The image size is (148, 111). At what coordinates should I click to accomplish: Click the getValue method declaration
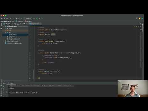point(49,71)
